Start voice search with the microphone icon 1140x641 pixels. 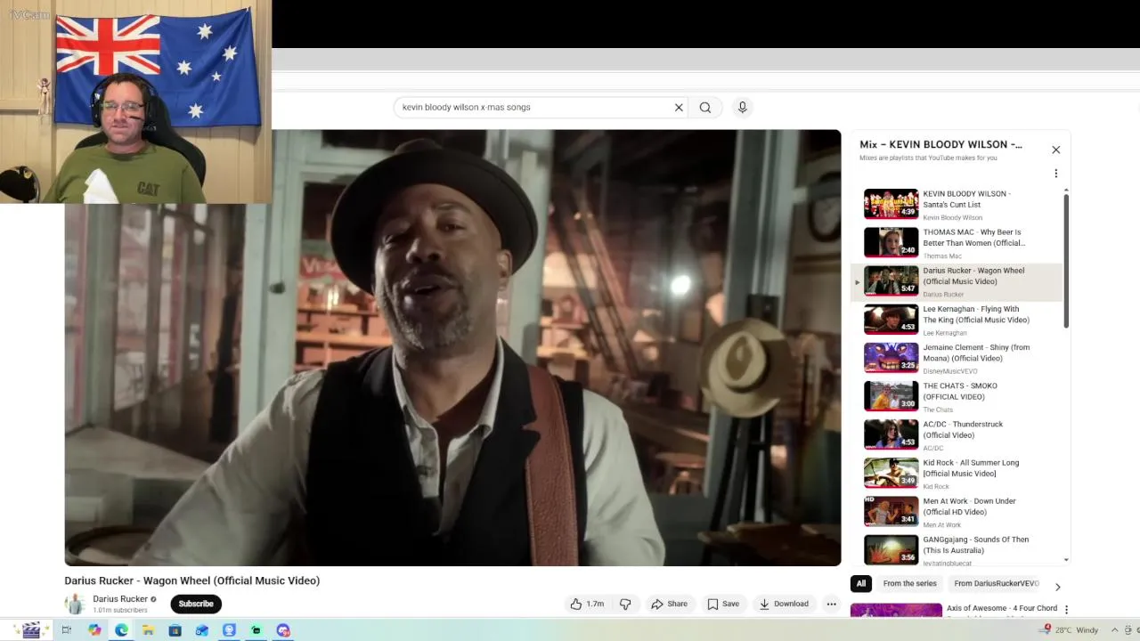742,107
